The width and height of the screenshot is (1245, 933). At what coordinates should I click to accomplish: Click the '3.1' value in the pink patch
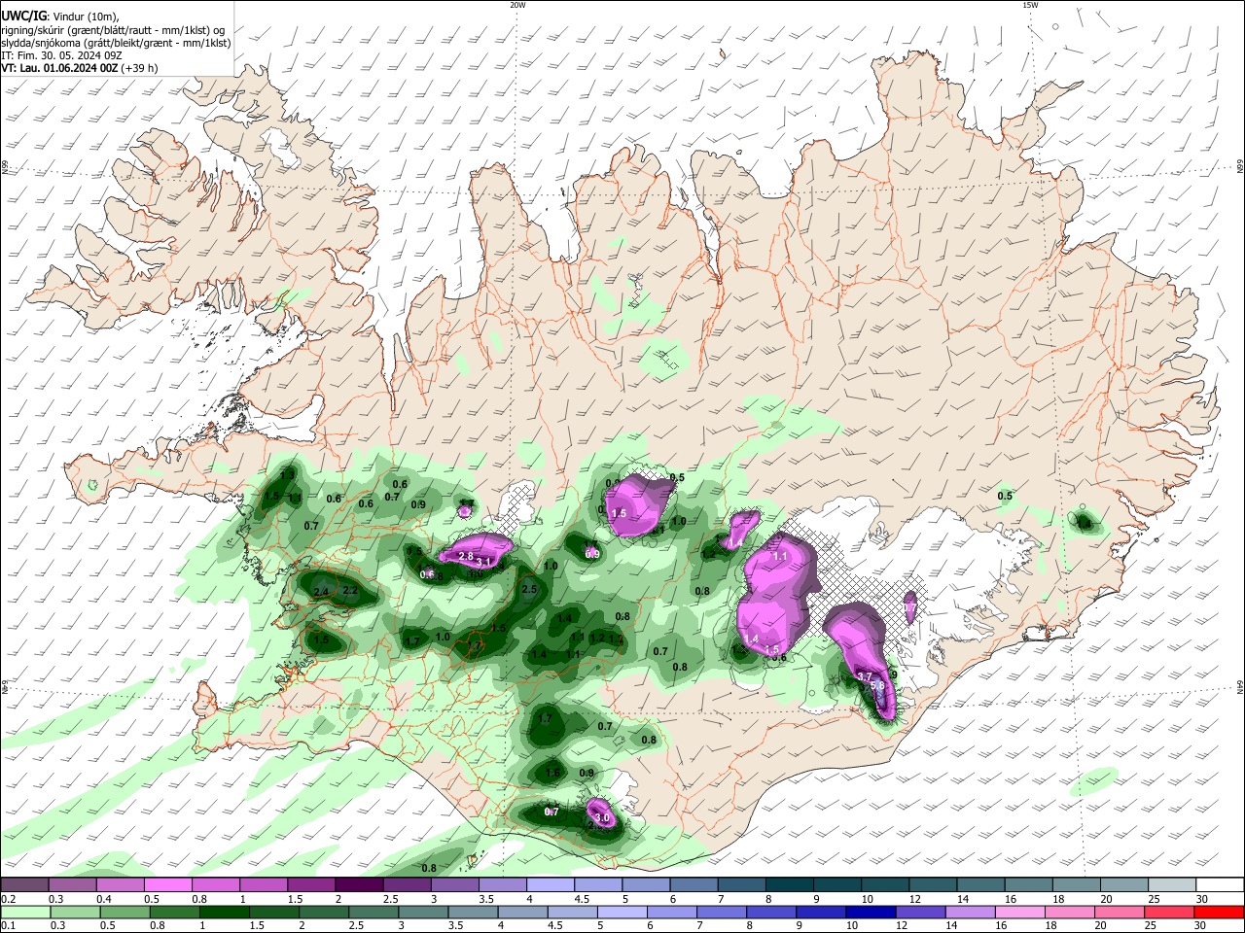(x=484, y=562)
